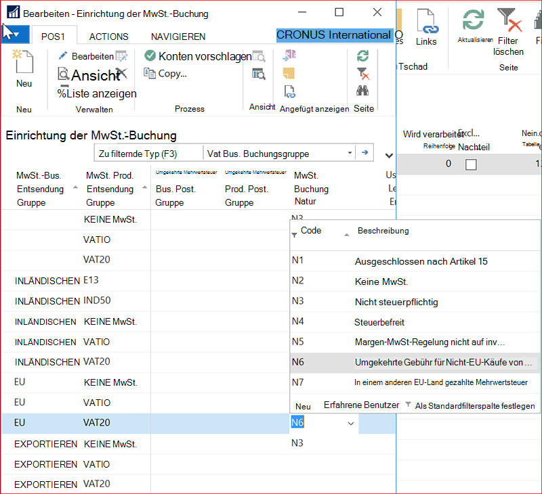Open the blue application menu dropdown
The height and width of the screenshot is (494, 542).
pos(15,35)
